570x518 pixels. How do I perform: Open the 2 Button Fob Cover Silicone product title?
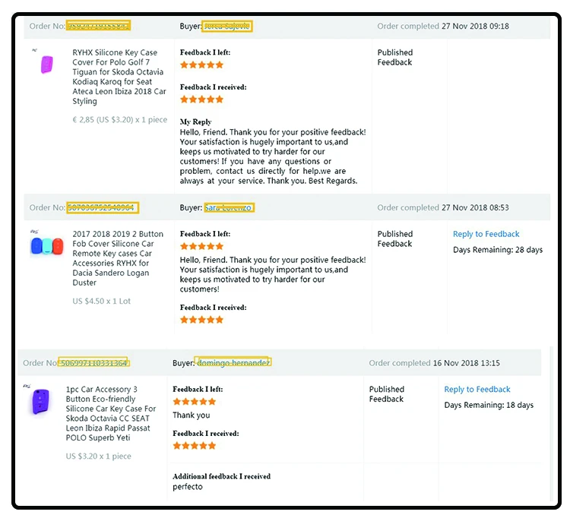click(x=118, y=258)
